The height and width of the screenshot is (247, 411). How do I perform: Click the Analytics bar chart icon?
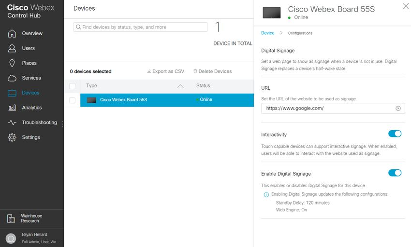point(12,108)
